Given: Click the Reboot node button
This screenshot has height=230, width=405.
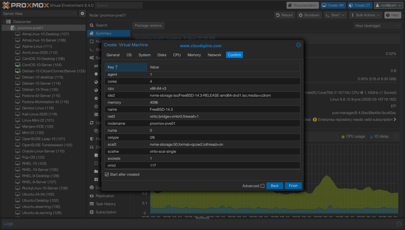Looking at the screenshot, I should click(x=284, y=15).
